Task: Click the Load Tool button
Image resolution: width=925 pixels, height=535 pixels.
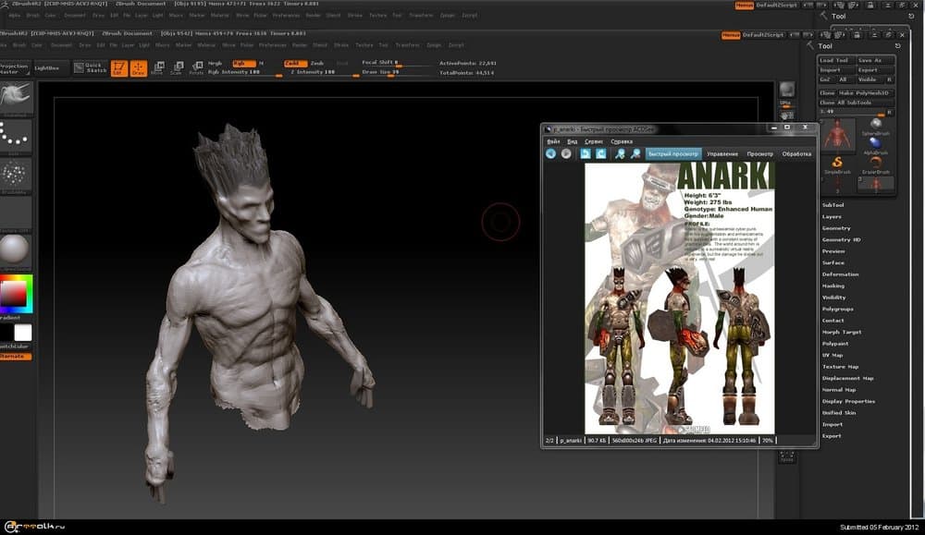Action: pyautogui.click(x=834, y=60)
